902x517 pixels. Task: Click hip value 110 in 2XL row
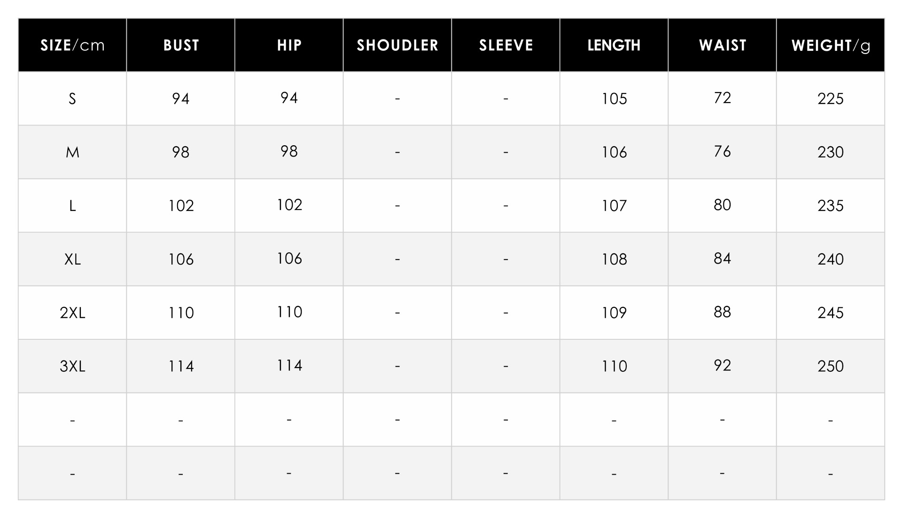click(289, 312)
